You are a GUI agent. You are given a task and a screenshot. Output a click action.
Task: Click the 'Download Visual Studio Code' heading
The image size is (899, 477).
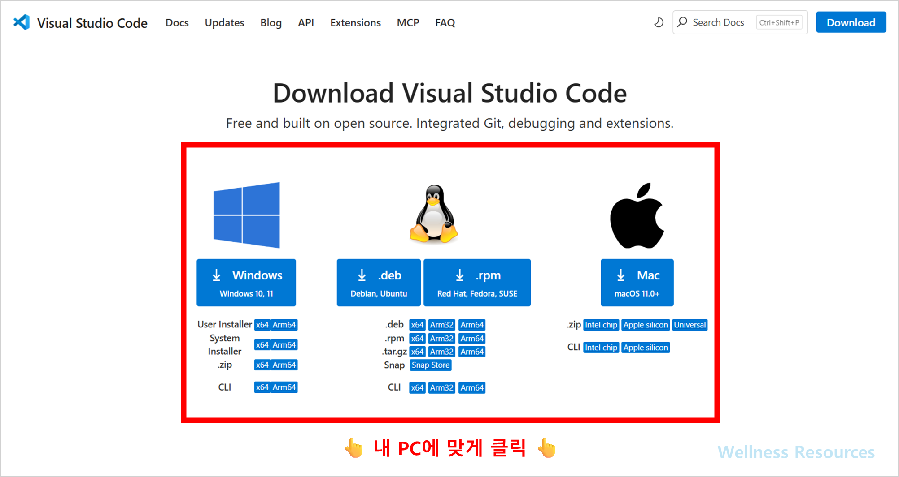(x=449, y=93)
